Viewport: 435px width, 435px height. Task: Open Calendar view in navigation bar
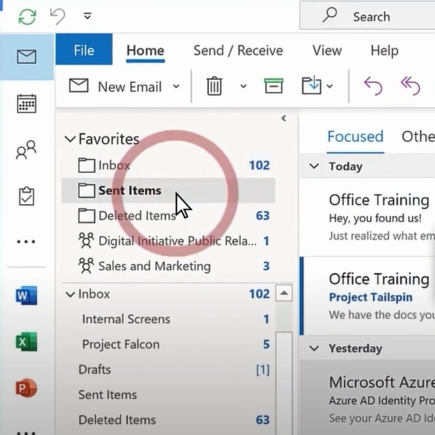coord(26,104)
